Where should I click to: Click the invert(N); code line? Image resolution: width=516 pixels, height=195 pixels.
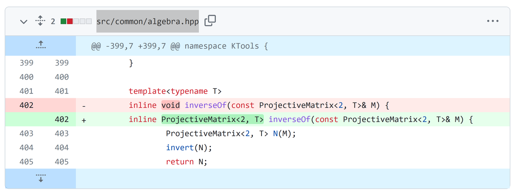tap(189, 148)
